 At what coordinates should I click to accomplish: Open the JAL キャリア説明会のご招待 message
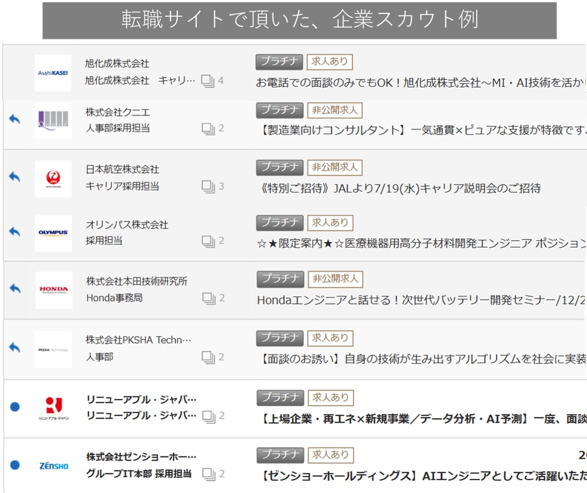pyautogui.click(x=399, y=188)
